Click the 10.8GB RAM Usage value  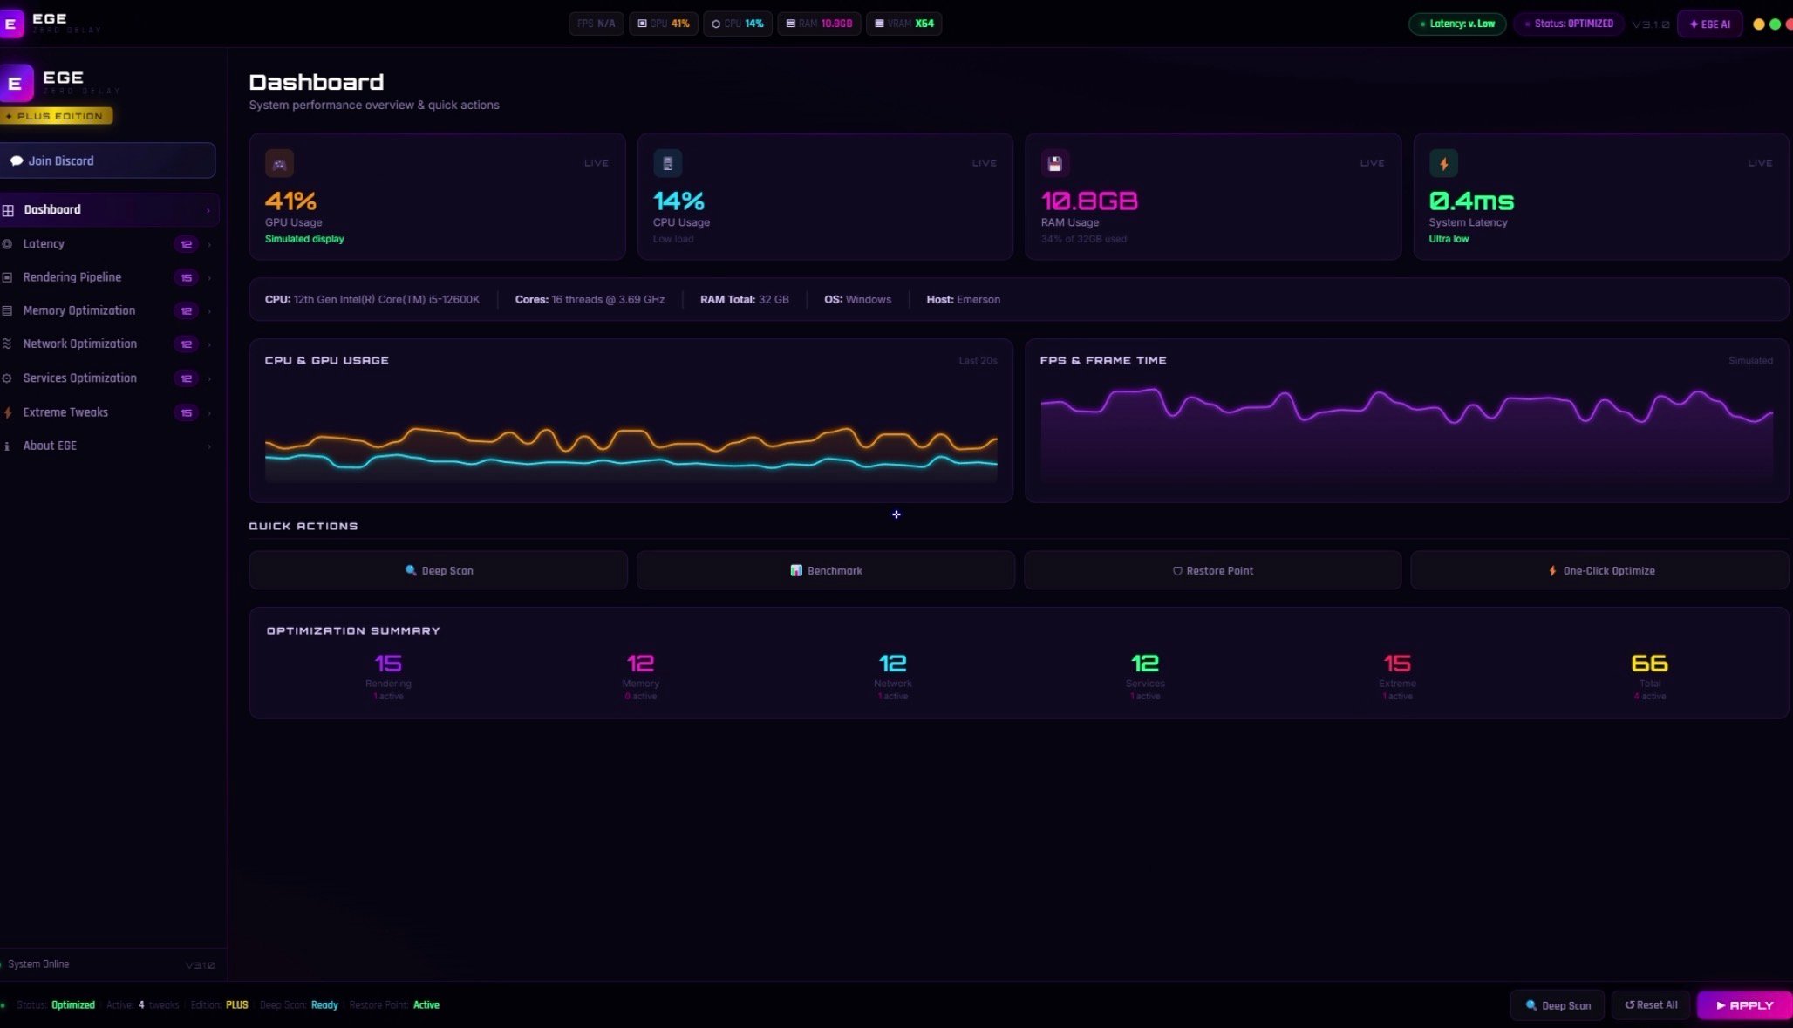(1089, 201)
